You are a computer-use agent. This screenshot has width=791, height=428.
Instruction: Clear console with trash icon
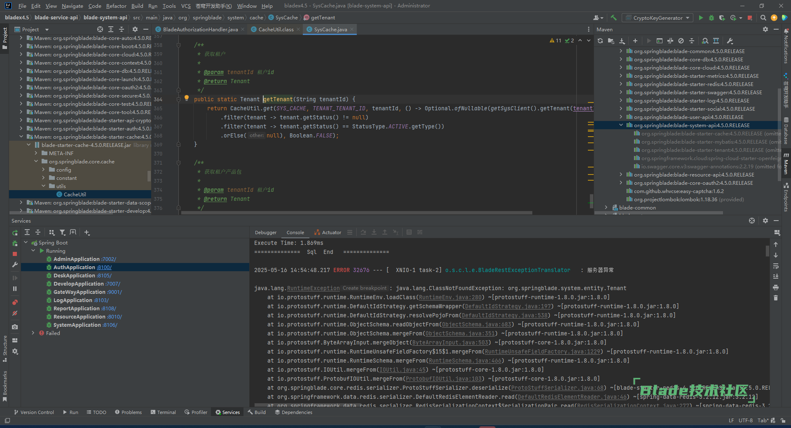[x=776, y=298]
